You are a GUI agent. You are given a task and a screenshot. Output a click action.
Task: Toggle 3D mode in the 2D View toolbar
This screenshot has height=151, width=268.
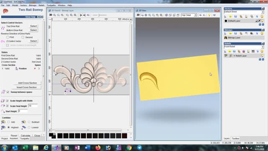tap(51, 15)
